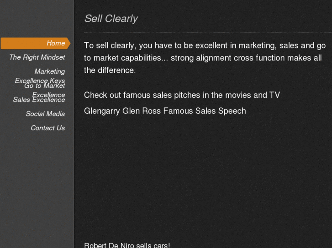Click the "Check out famous sales pitches" line
332x248 pixels.
pyautogui.click(x=182, y=95)
